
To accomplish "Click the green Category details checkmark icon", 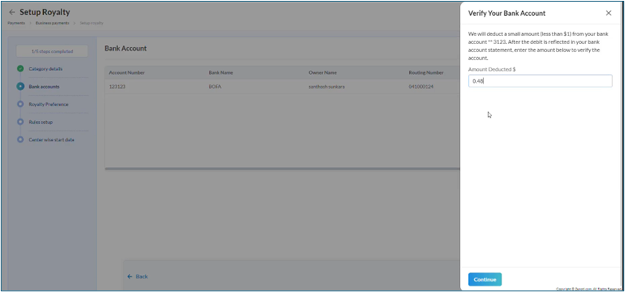I will point(21,68).
